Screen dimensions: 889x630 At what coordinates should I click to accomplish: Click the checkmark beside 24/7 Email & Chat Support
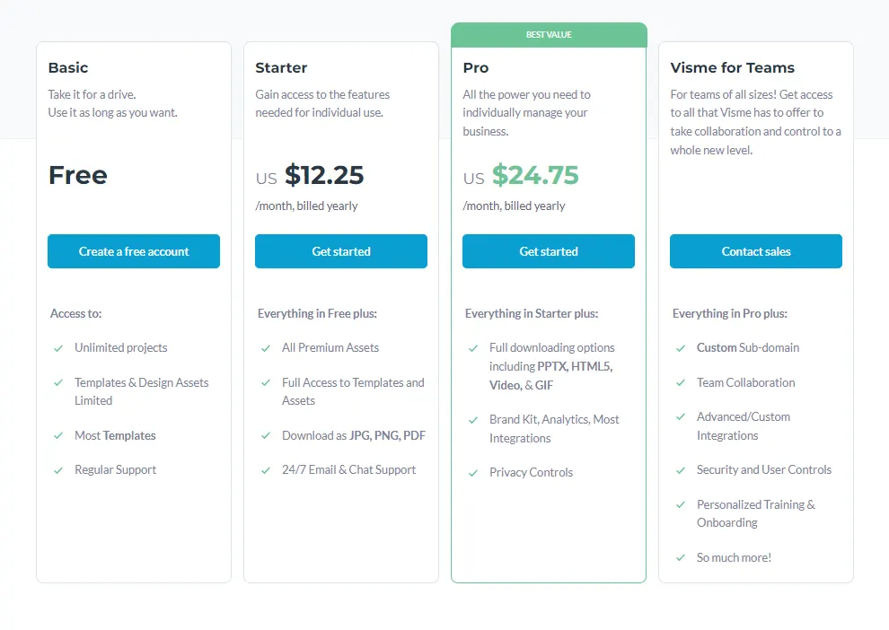tap(266, 469)
